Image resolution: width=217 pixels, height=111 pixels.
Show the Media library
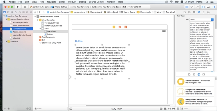coord(204,75)
